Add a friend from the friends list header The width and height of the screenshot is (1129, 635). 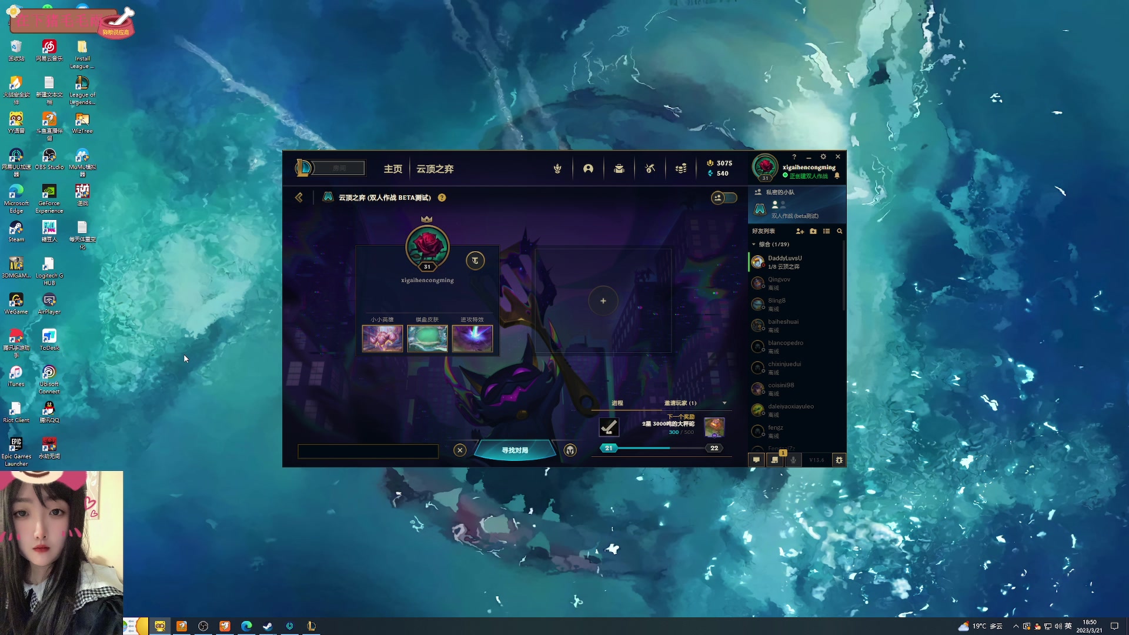pyautogui.click(x=800, y=231)
